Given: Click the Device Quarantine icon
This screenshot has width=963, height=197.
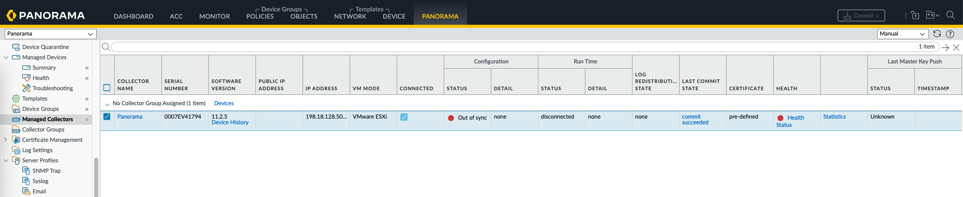Looking at the screenshot, I should click(16, 47).
